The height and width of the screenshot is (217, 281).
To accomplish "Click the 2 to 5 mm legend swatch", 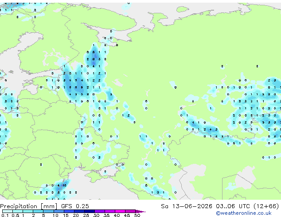I will 38,211.
